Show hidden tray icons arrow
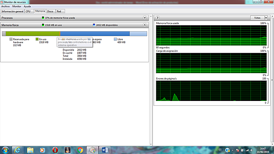Viewport: 274px width, 154px height. pos(232,150)
